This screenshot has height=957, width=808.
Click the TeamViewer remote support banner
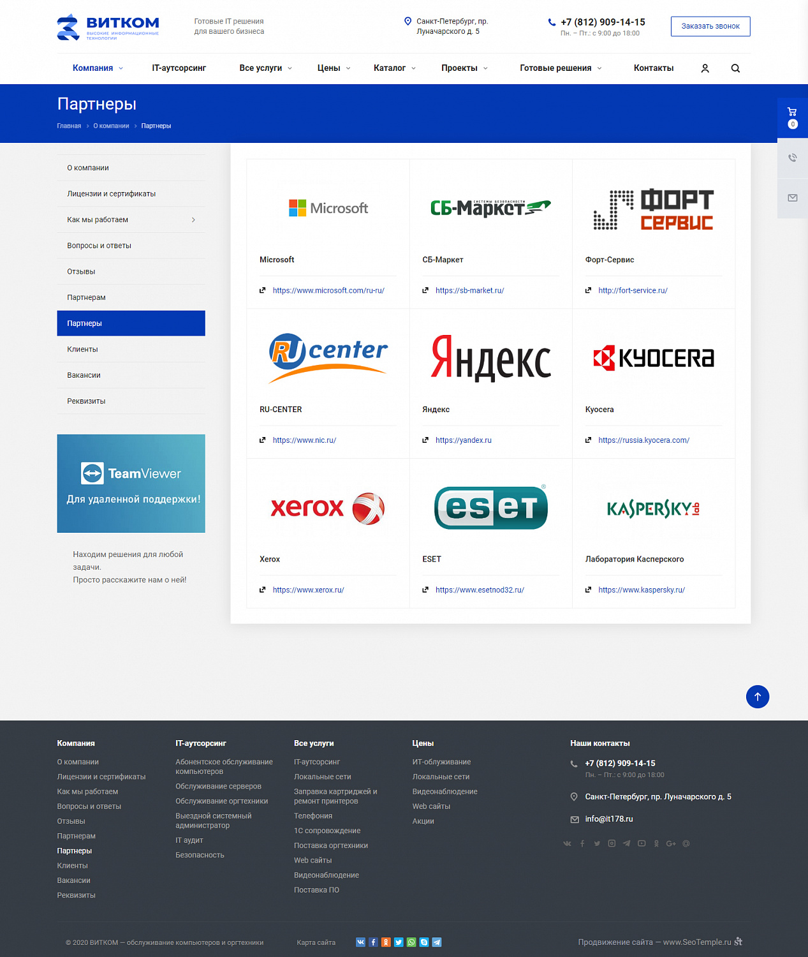coord(131,484)
